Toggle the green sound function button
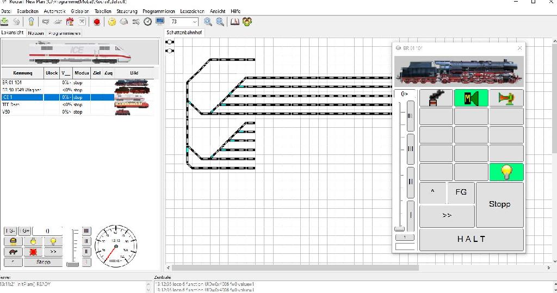Screen dimensions: 557x293 point(471,98)
